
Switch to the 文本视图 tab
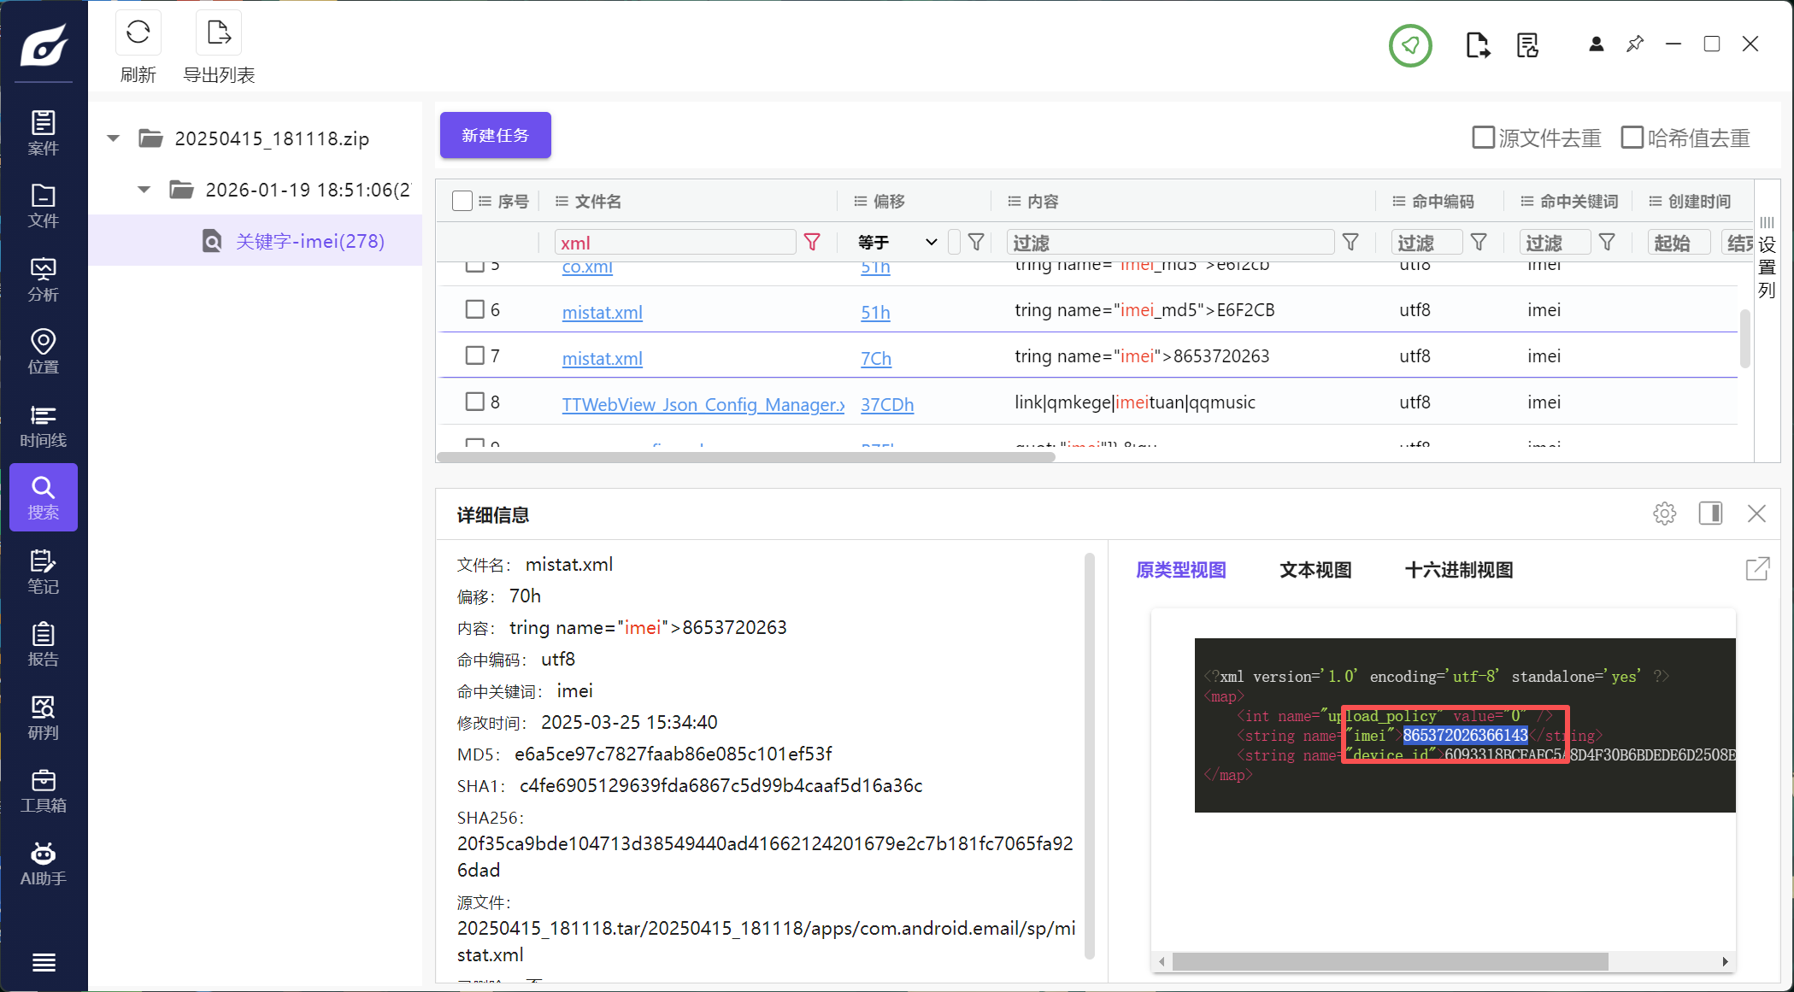point(1315,570)
